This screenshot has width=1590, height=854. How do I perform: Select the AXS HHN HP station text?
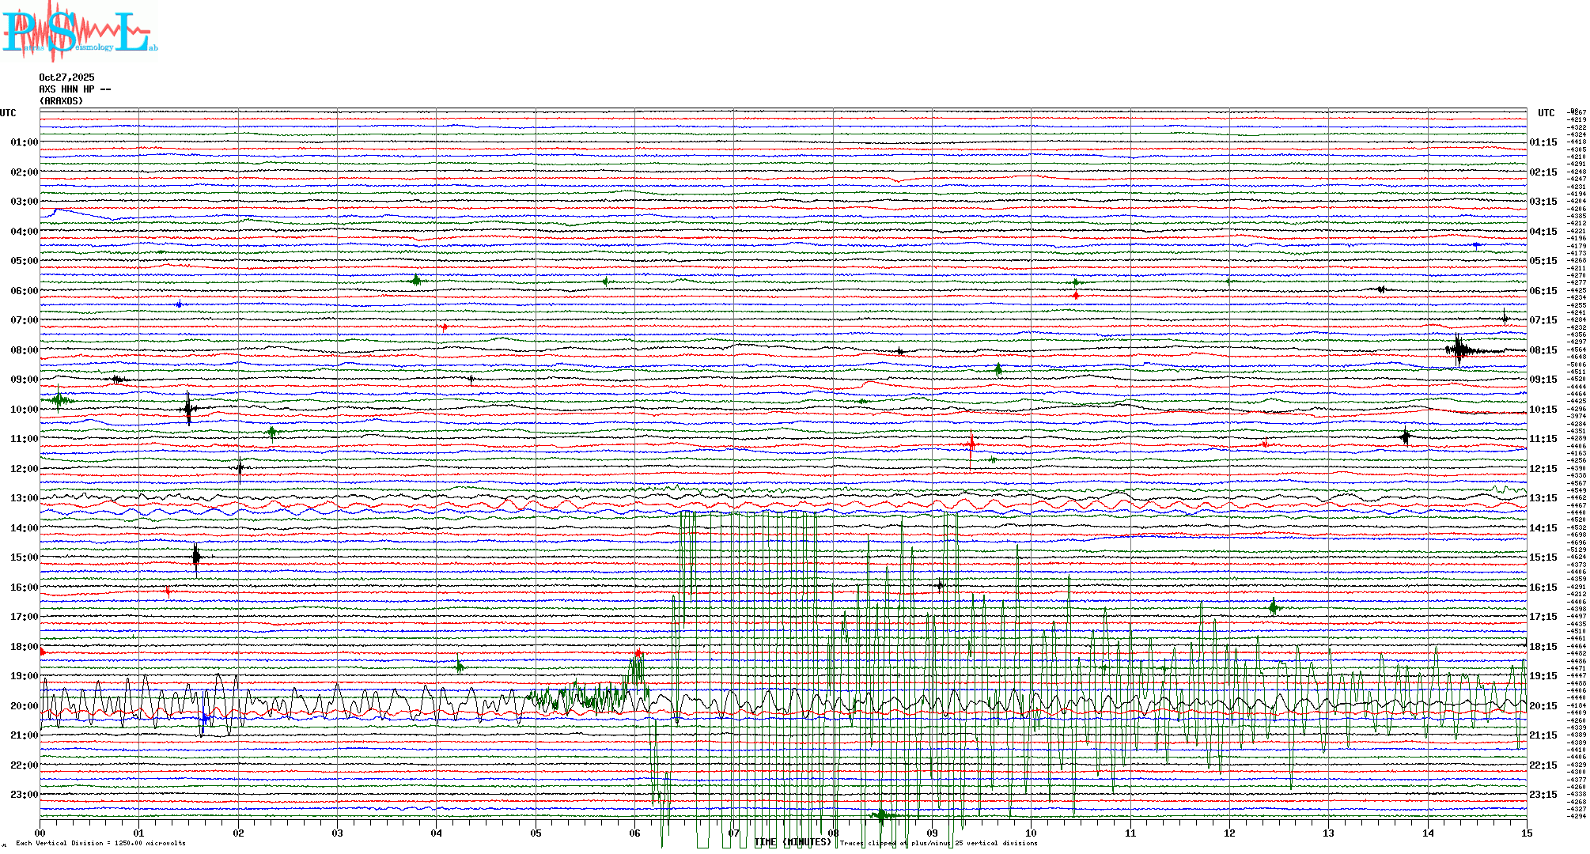point(74,89)
